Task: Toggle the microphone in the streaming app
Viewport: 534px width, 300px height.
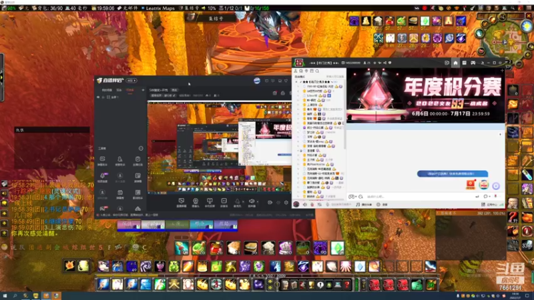Action: 237,202
